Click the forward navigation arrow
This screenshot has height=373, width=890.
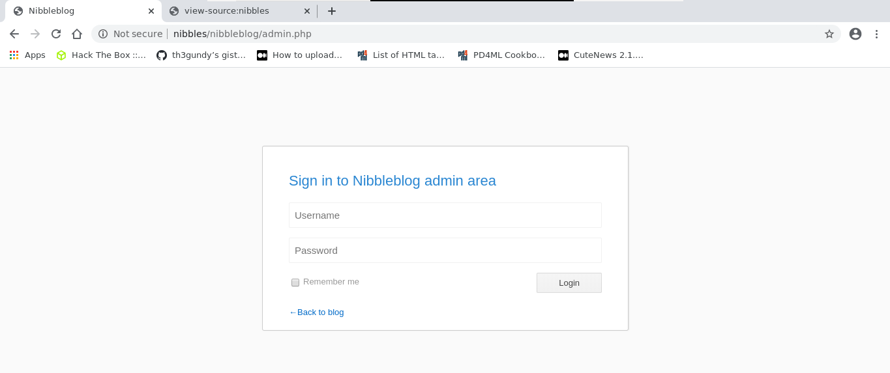click(35, 34)
